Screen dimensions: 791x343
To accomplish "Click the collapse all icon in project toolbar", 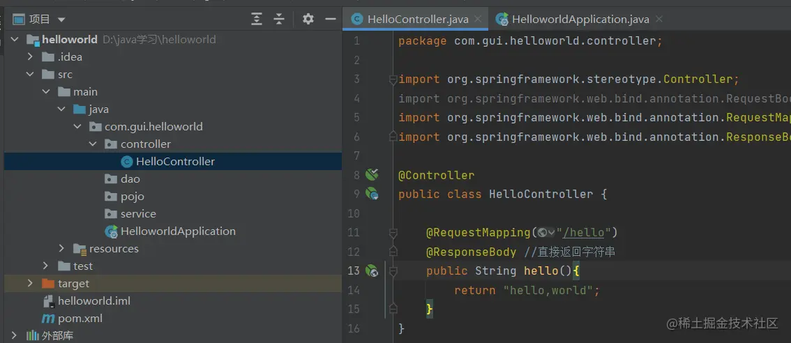I will click(x=279, y=19).
